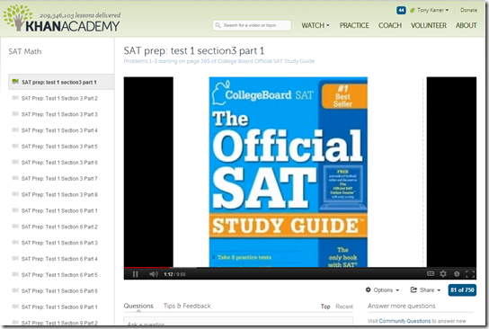Viewport: 489px width, 329px height.
Task: Open the Share dropdown below the video
Action: pos(425,290)
